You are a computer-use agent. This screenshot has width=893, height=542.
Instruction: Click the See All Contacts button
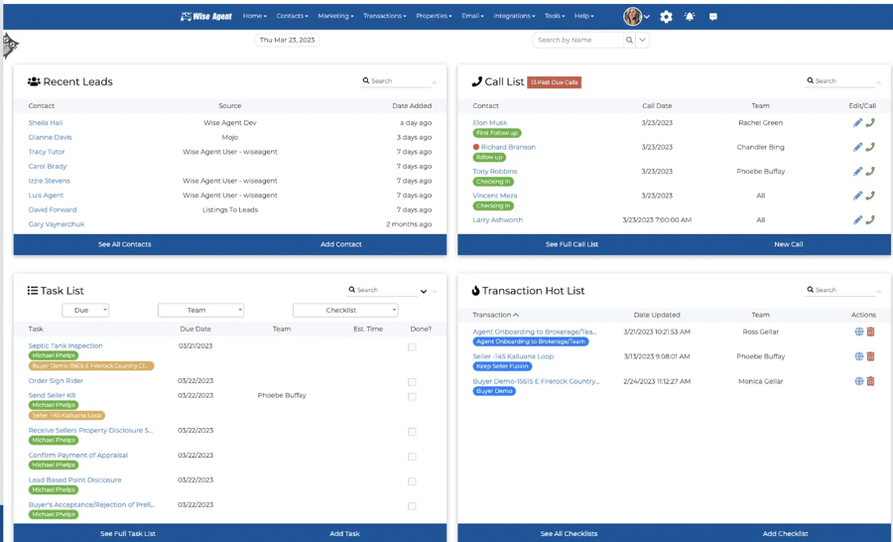[x=124, y=244]
